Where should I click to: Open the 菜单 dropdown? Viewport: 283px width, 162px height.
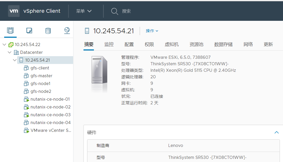[x=84, y=11]
